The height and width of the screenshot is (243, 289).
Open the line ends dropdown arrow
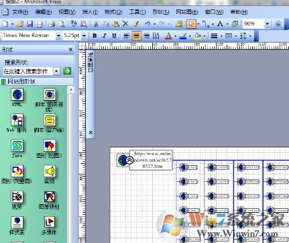(250, 36)
